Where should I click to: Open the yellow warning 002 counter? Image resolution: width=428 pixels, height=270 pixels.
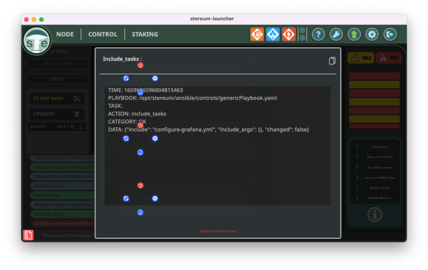(x=361, y=58)
